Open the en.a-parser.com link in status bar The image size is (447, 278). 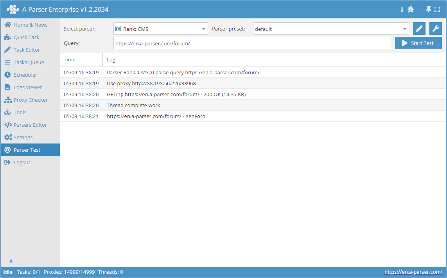(413, 272)
